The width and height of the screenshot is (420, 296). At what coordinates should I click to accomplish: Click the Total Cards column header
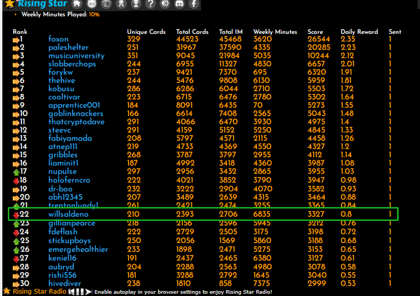pos(192,32)
